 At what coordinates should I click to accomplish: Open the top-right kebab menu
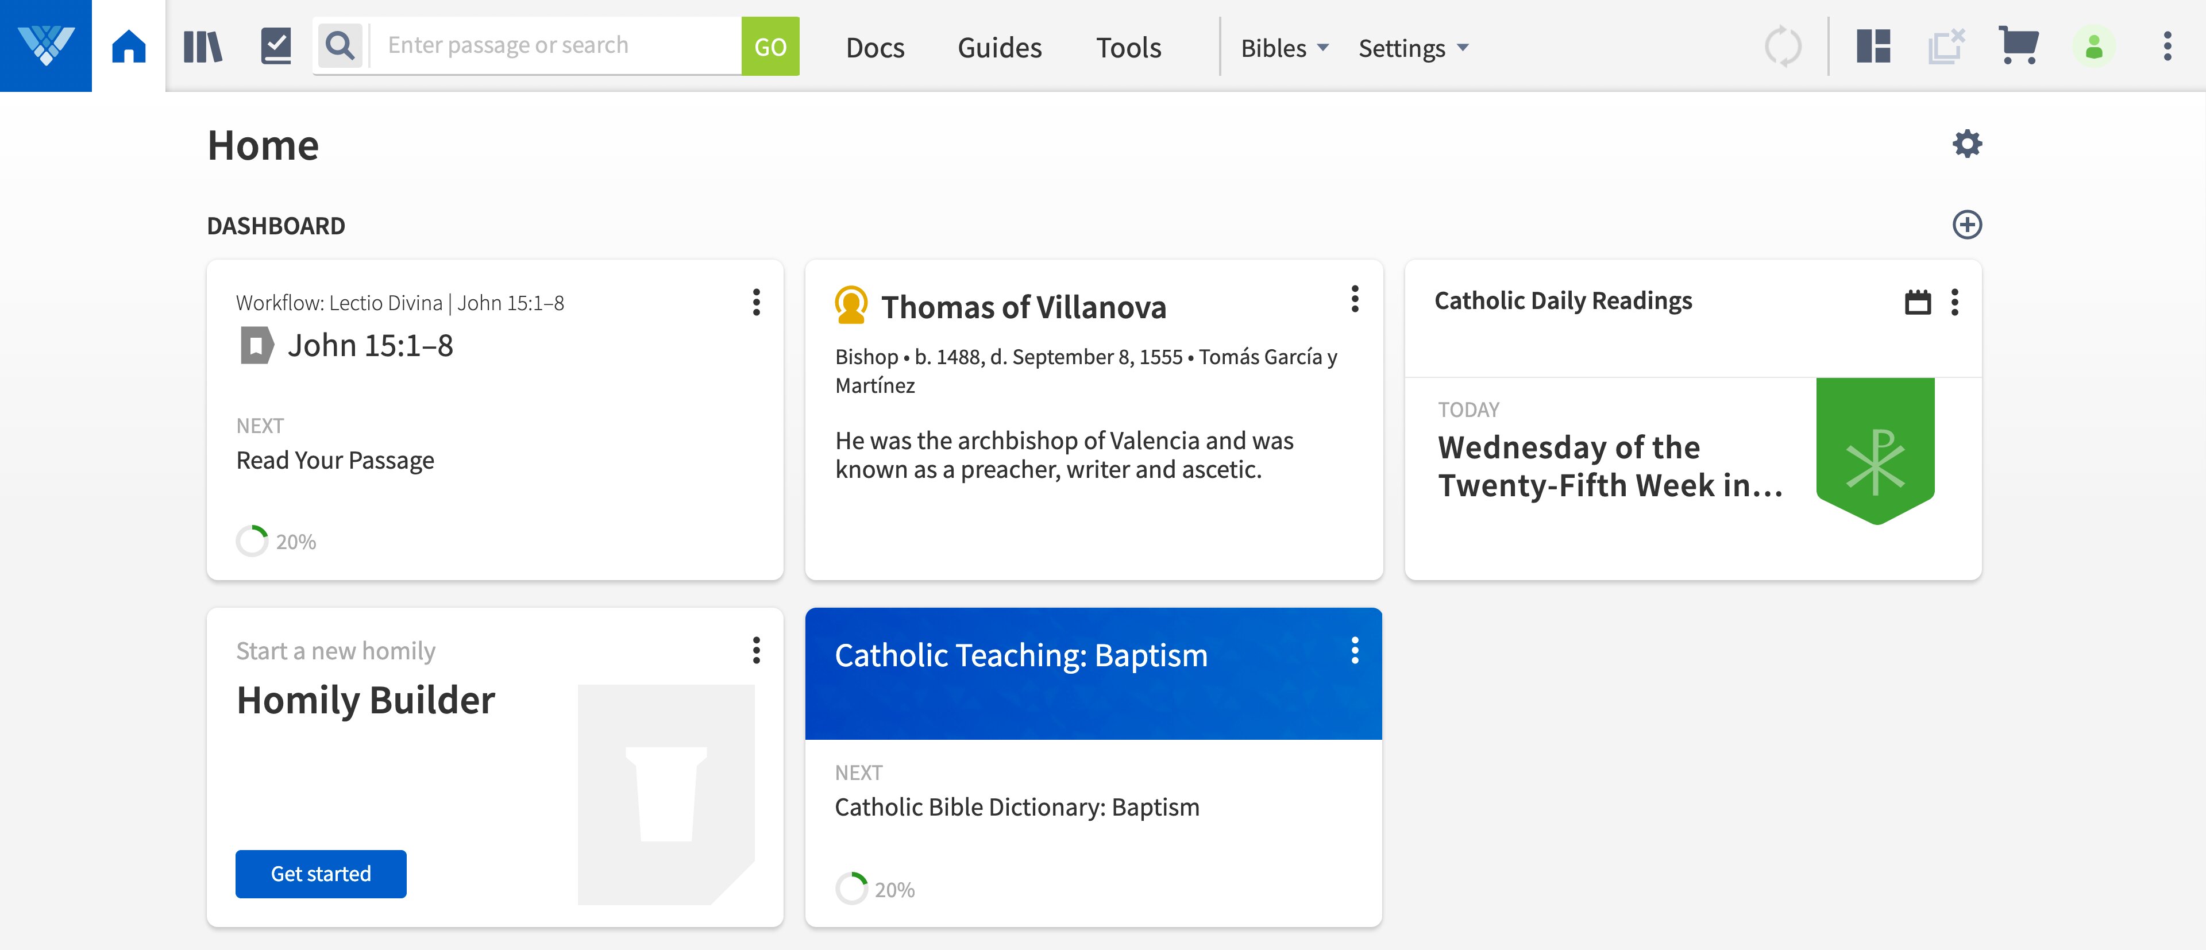[2168, 46]
